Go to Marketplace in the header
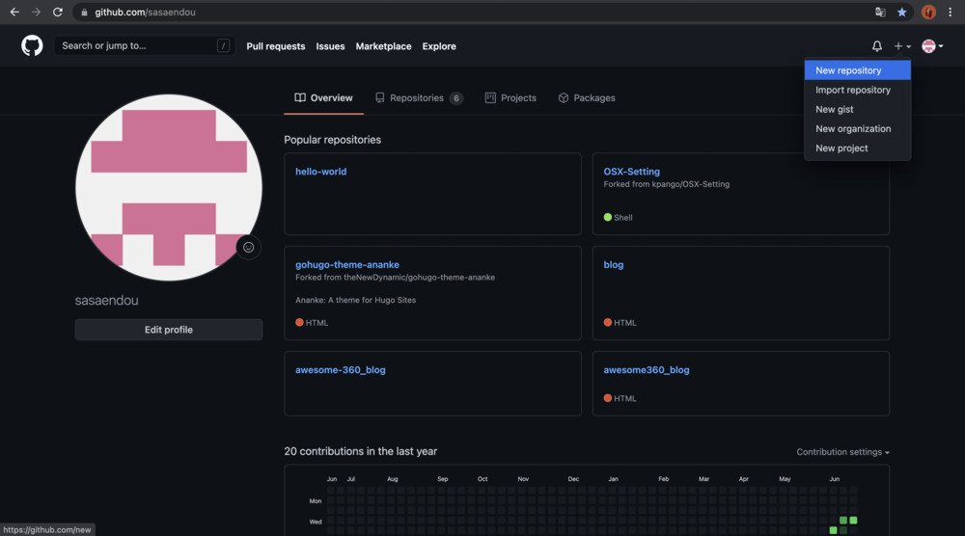 coord(383,46)
